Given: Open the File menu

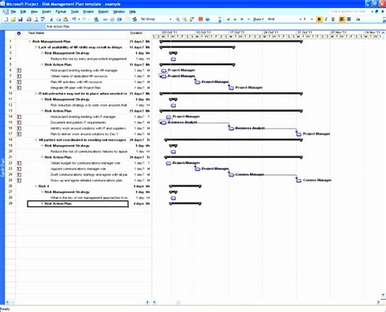Looking at the screenshot, I should coord(13,11).
